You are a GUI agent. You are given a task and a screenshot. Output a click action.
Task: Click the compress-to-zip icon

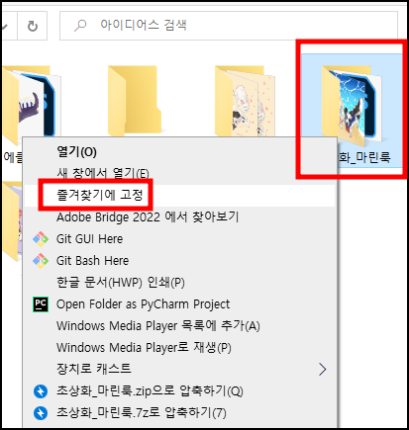tap(41, 391)
